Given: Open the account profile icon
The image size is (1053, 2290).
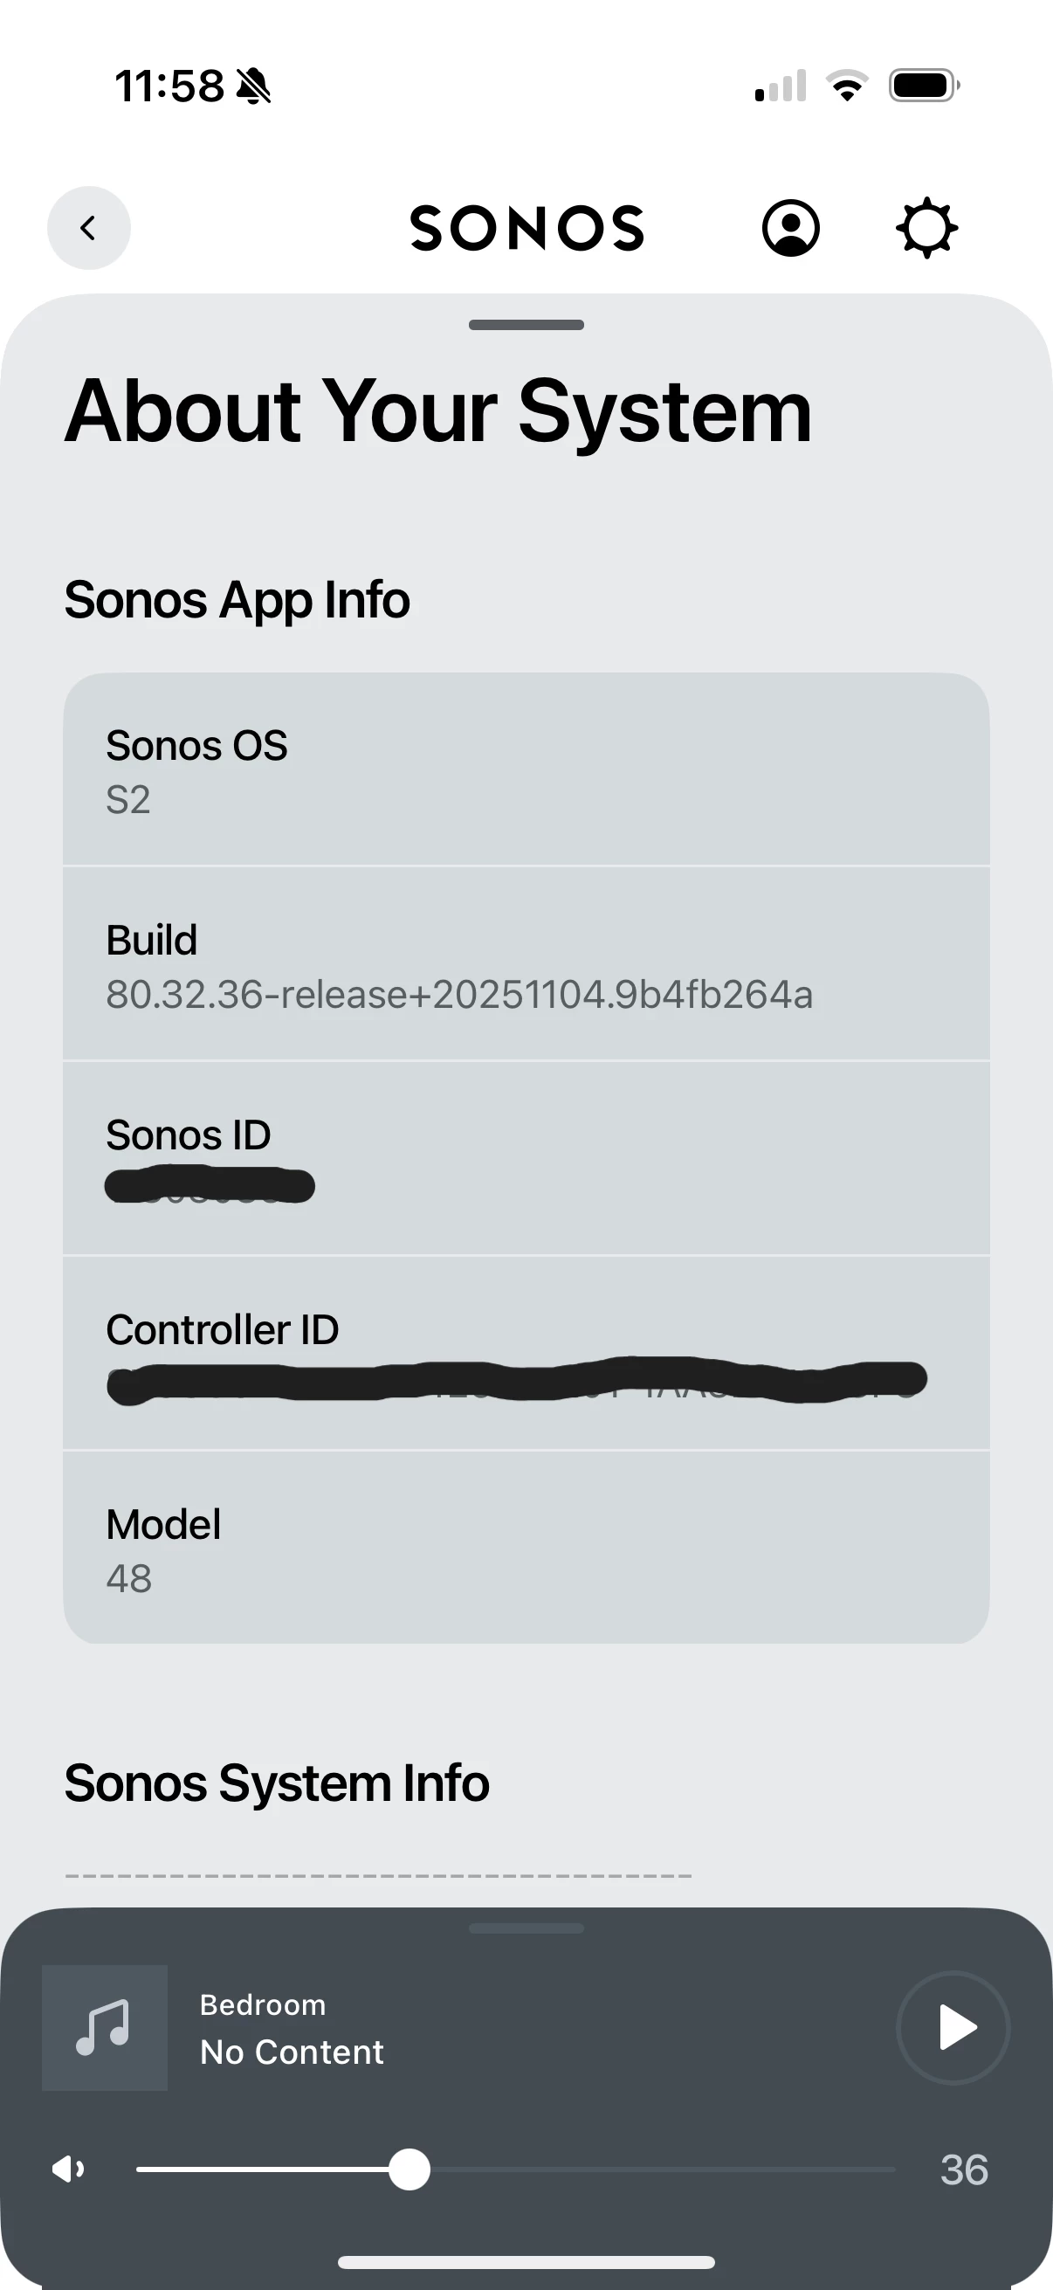Looking at the screenshot, I should [790, 229].
